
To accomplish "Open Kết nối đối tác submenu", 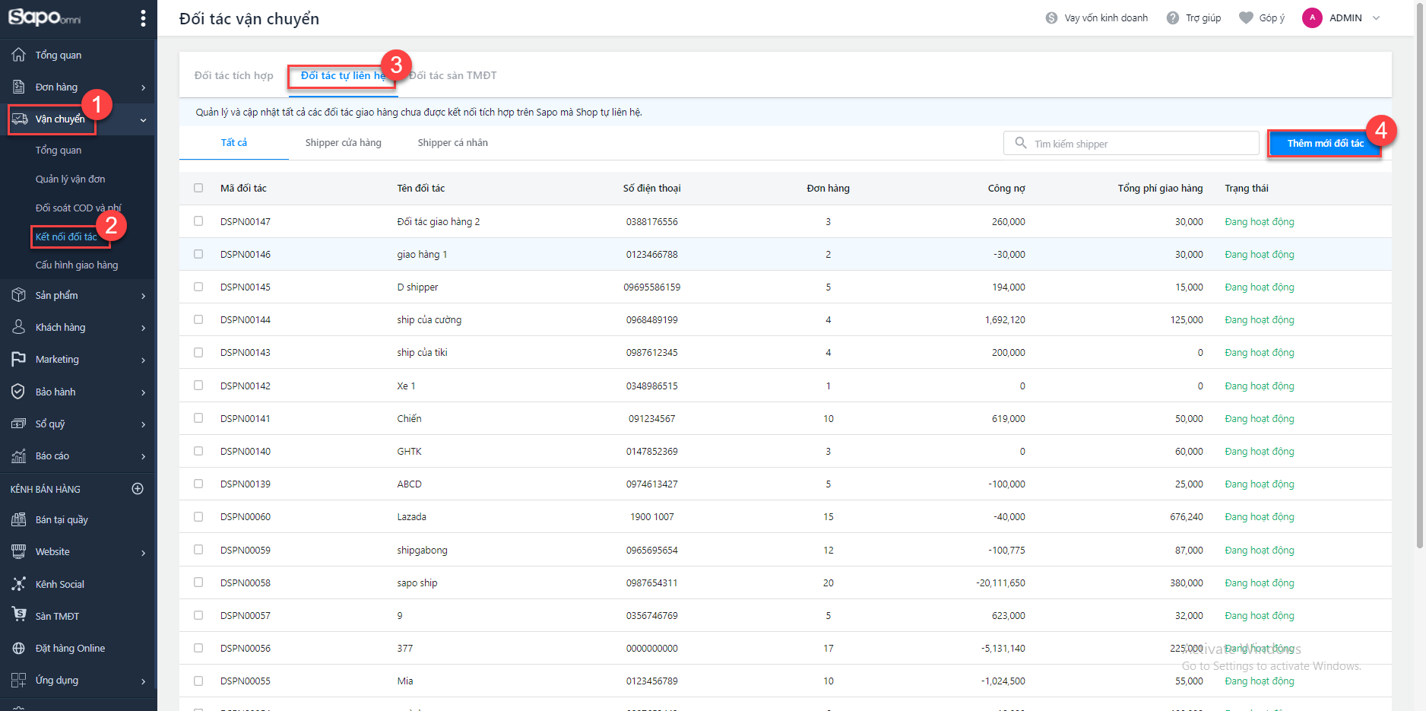I will 66,236.
